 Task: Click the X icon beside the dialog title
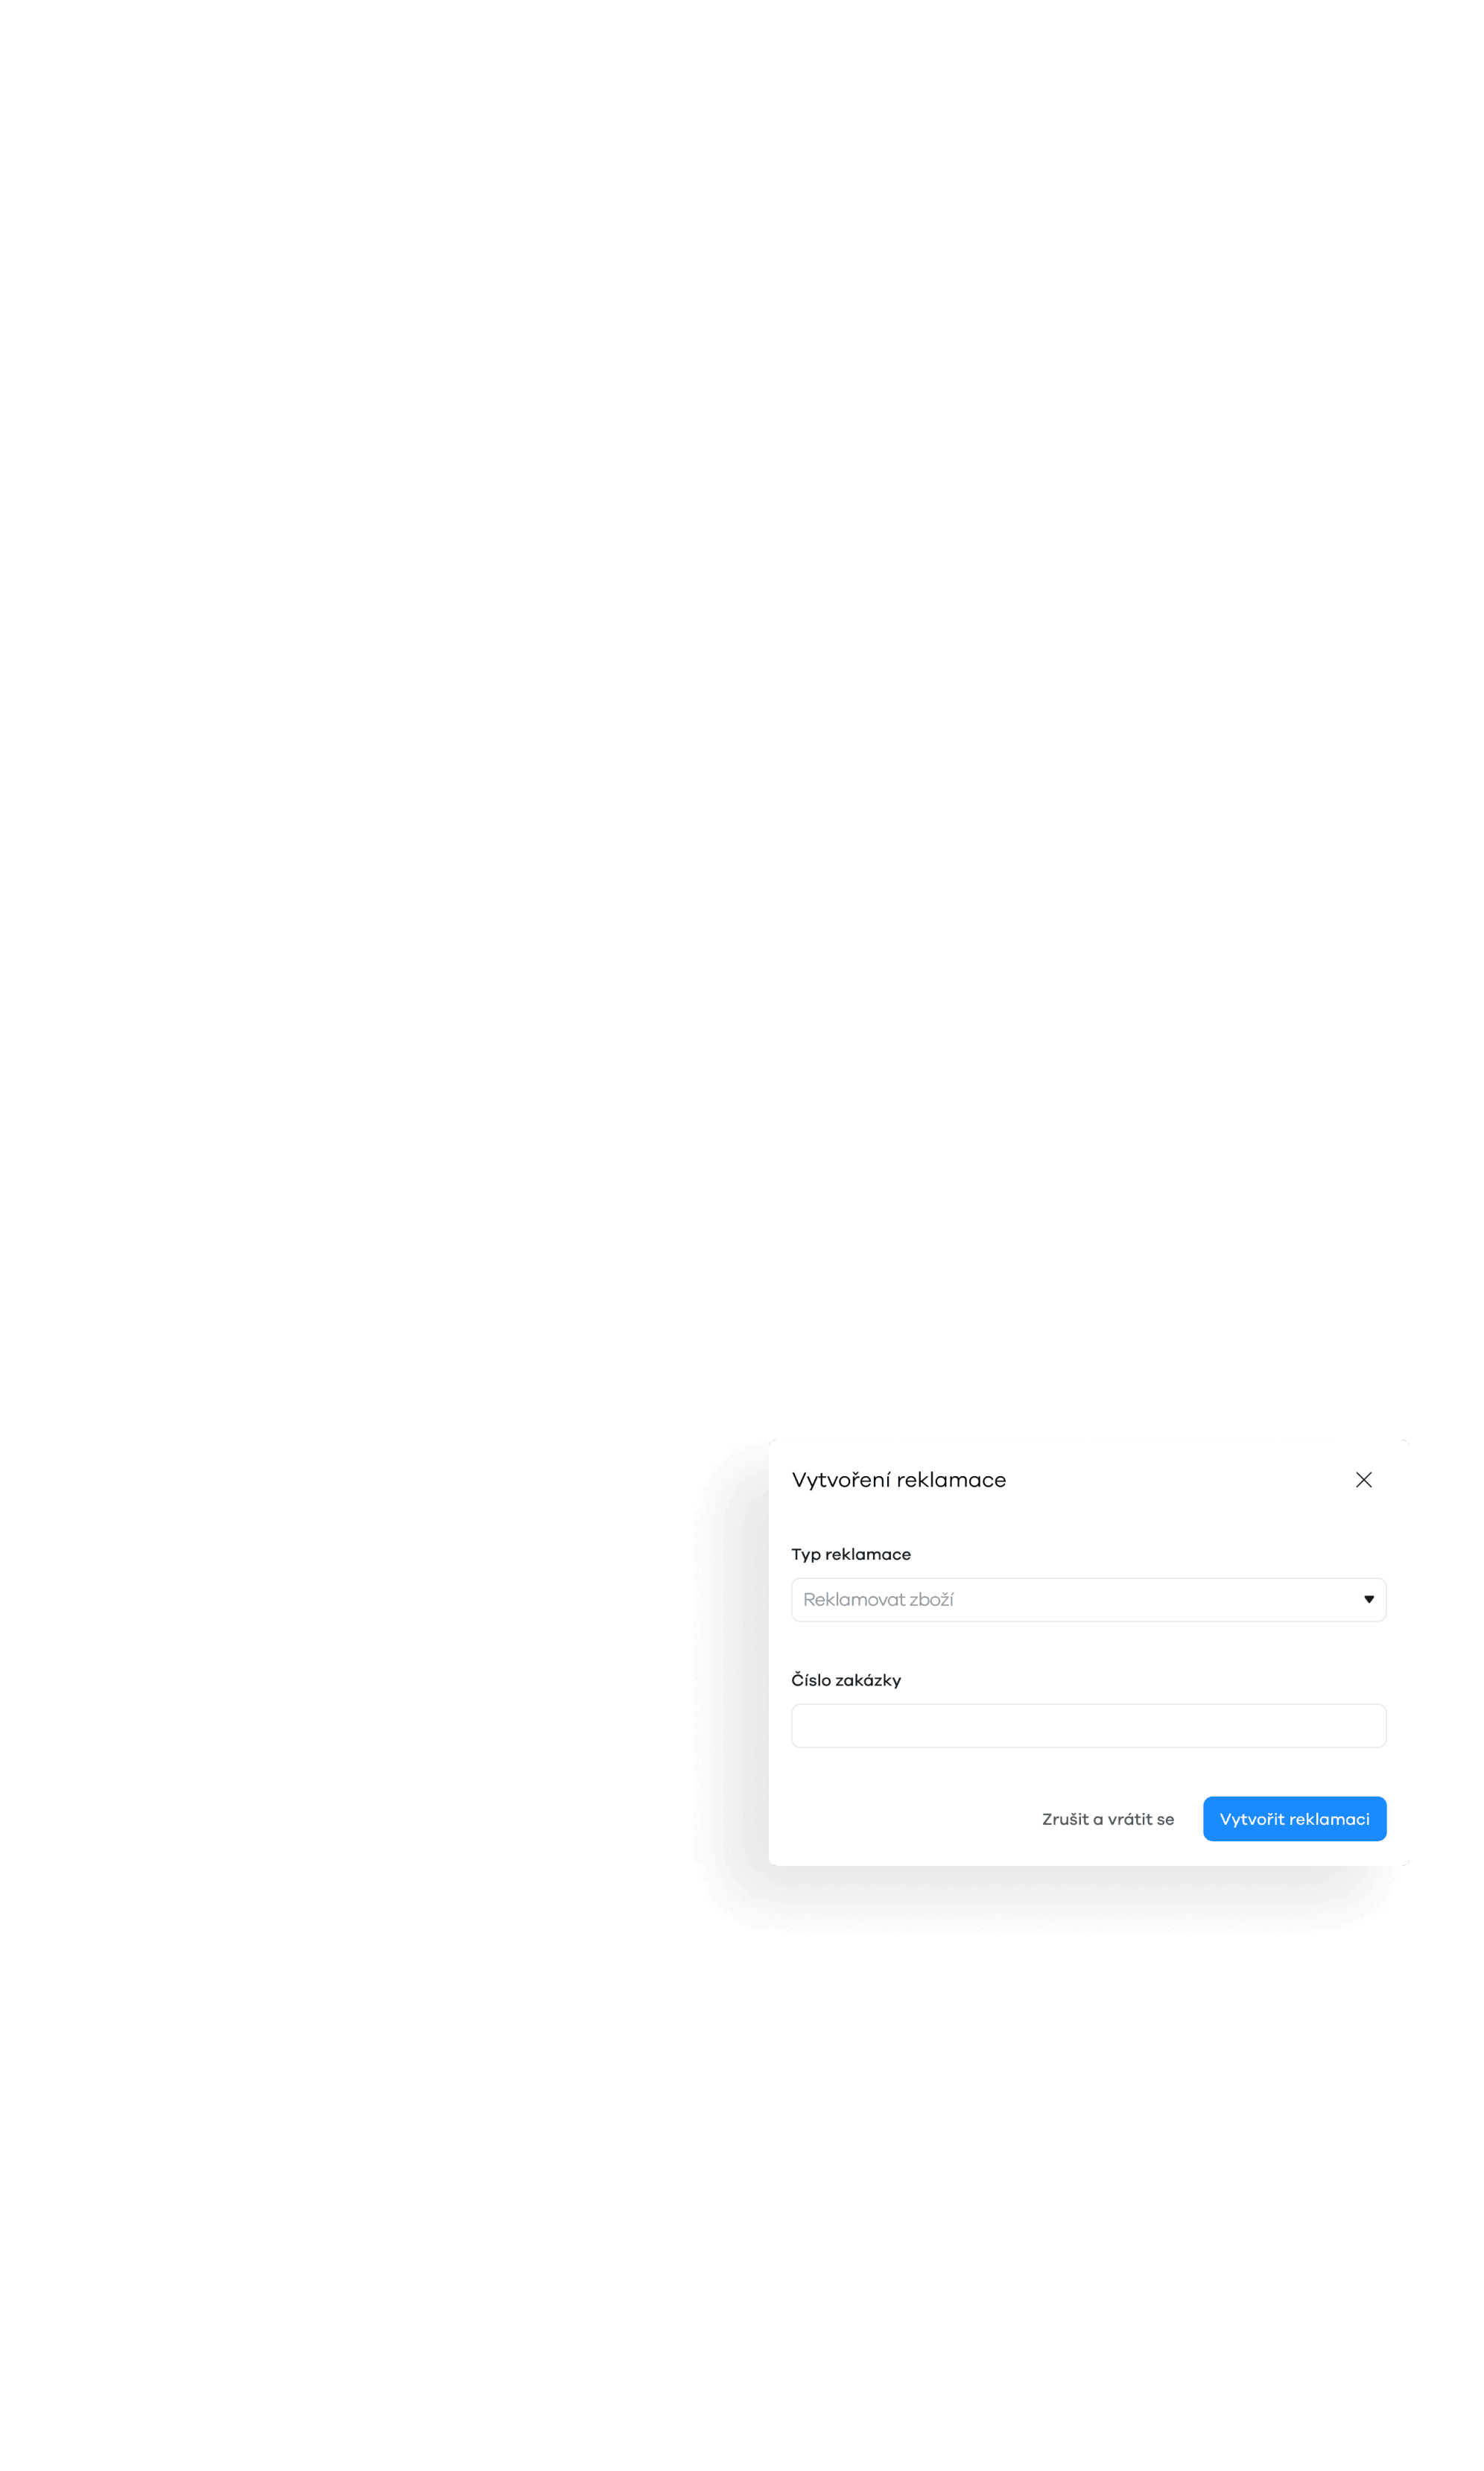[x=1363, y=1479]
